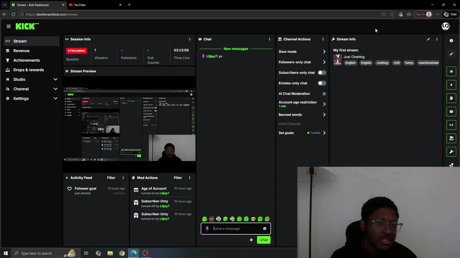This screenshot has height=258, width=460.
Task: Open Followers-only chat options arrow
Action: (x=324, y=62)
